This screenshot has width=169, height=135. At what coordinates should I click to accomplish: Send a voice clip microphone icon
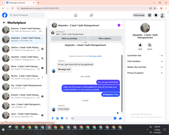52,118
